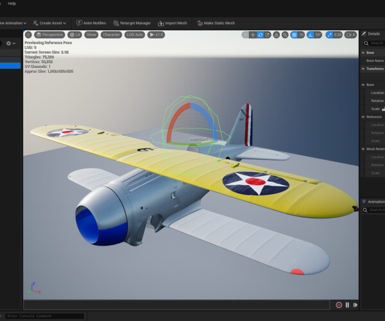Open the rotation snap value 10° dropdown
The height and width of the screenshot is (321, 385).
pyautogui.click(x=318, y=35)
